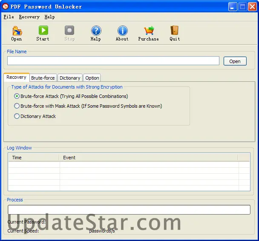Click the grayed Stop toolbar icon
This screenshot has width=259, height=241.
click(69, 30)
